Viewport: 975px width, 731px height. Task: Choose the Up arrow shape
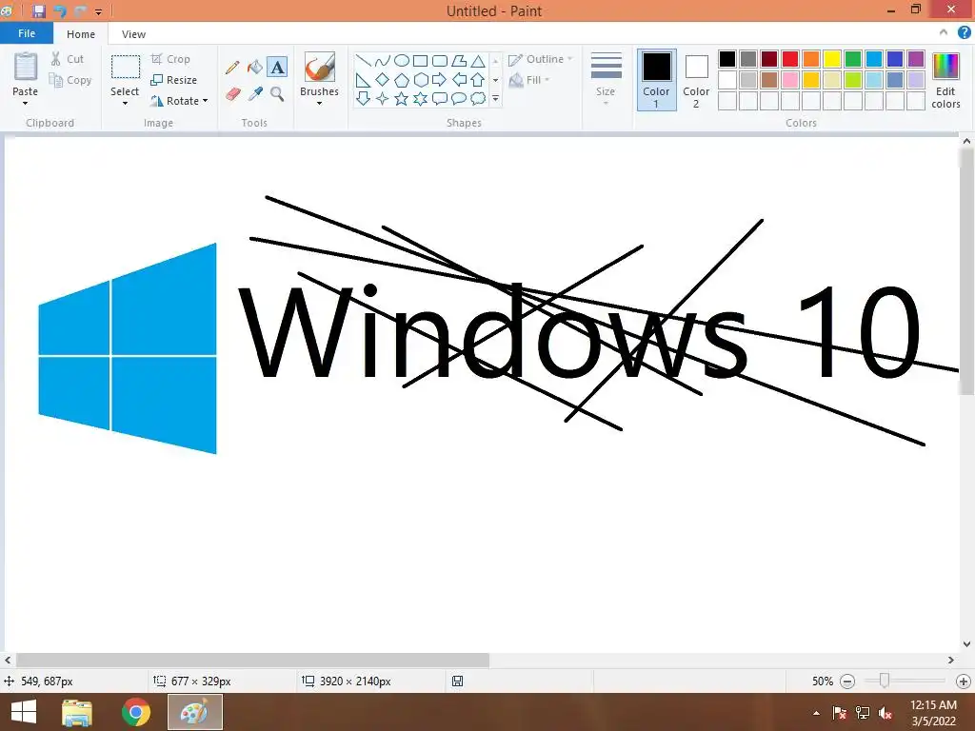point(478,80)
